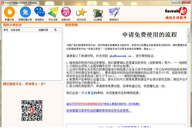Image resolution: width=192 pixels, height=132 pixels.
Task: Click the help panel scroll-up arrow
Action: 188,29
